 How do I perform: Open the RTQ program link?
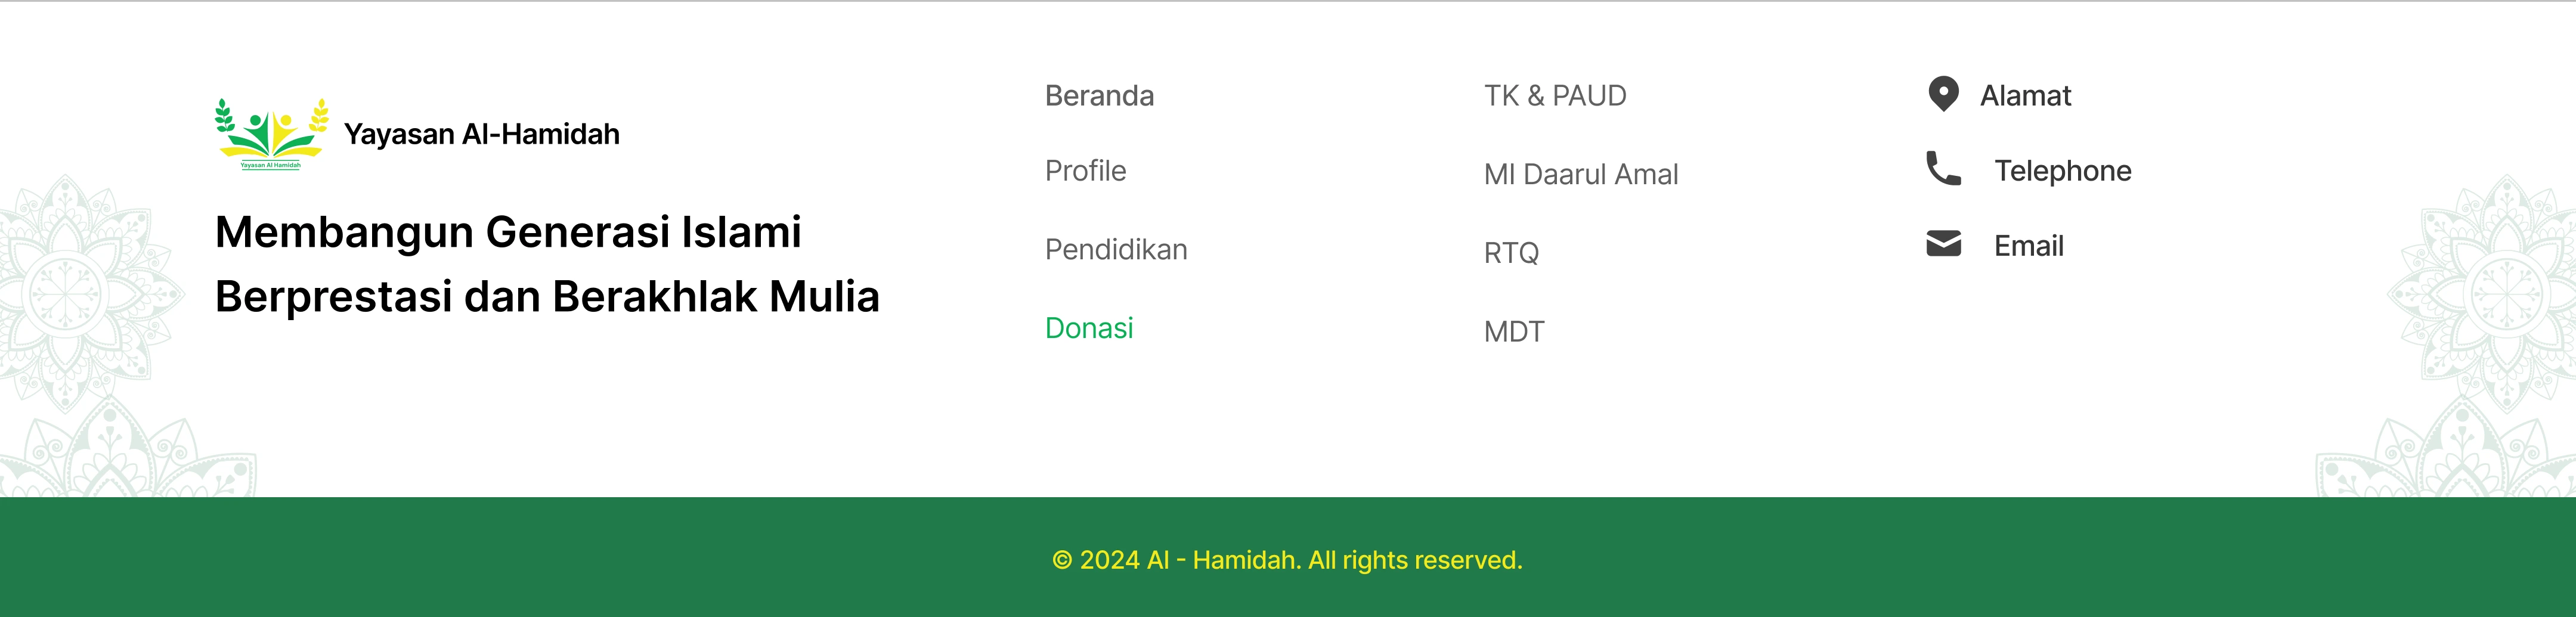[x=1511, y=253]
